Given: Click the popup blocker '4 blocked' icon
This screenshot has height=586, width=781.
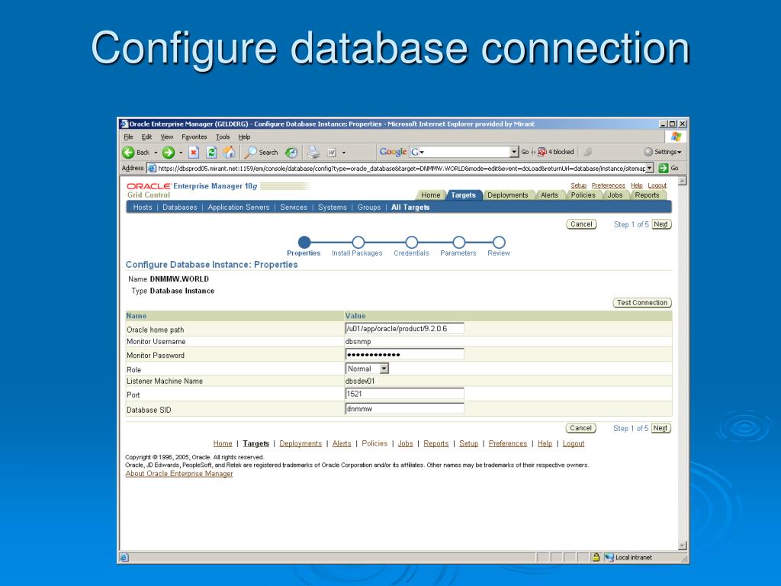Looking at the screenshot, I should [542, 152].
